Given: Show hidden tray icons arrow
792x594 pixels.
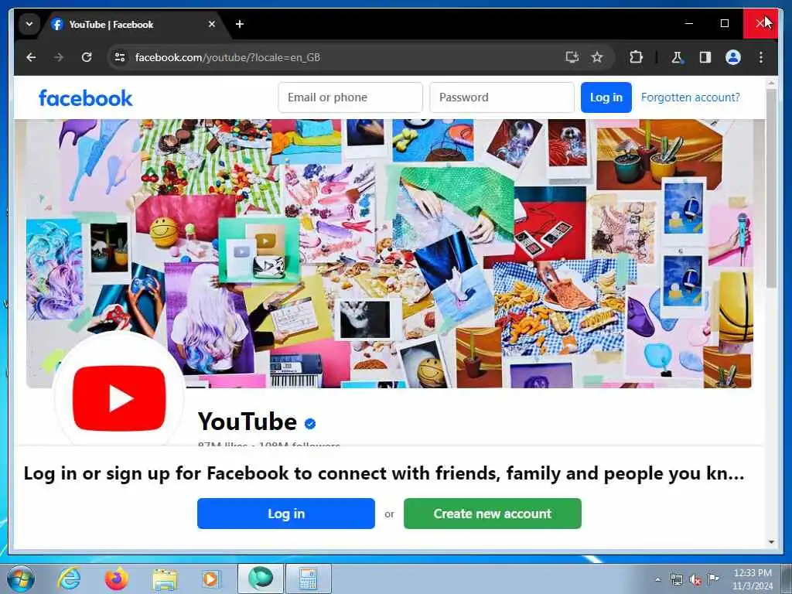Looking at the screenshot, I should click(657, 579).
